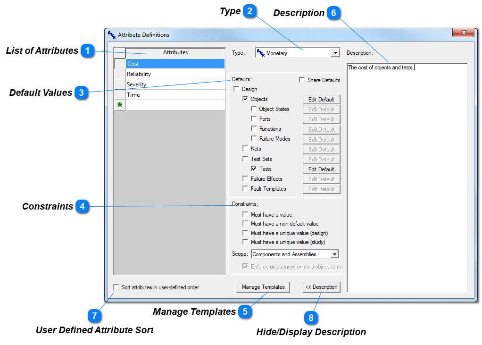Image resolution: width=482 pixels, height=345 pixels.
Task: Check the Object States checkbox
Action: (x=254, y=109)
